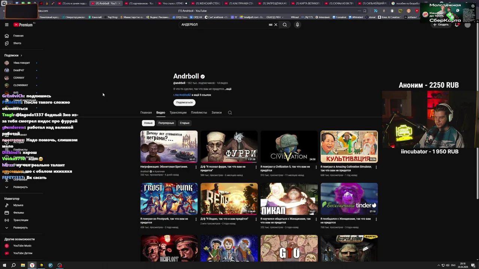Open Civilization V video thumbnail
Viewport: 479px width, 269px height.
click(x=289, y=146)
